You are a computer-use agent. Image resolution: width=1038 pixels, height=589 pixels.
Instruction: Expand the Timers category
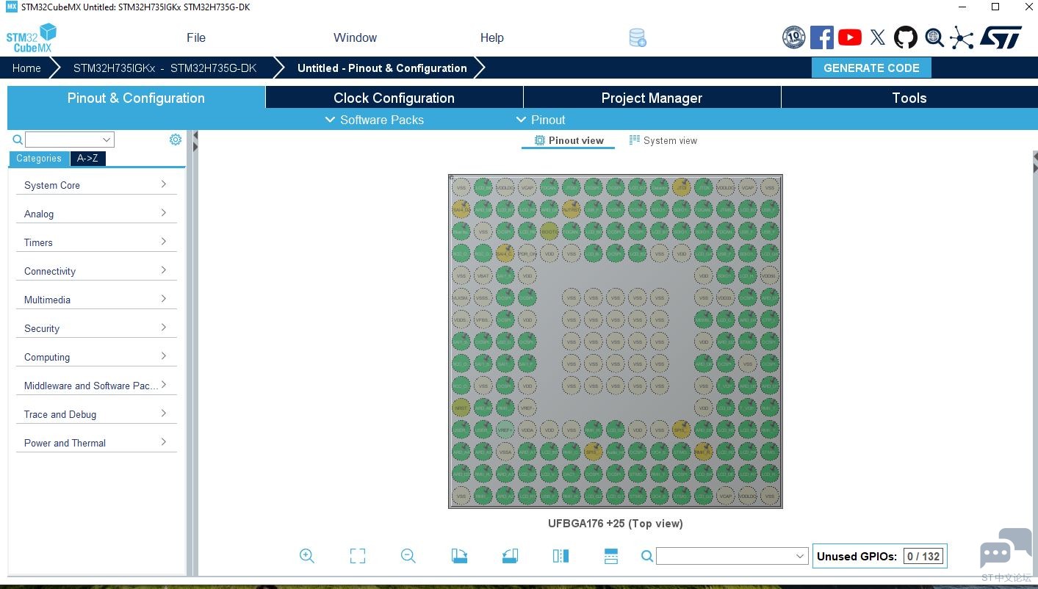pyautogui.click(x=96, y=242)
